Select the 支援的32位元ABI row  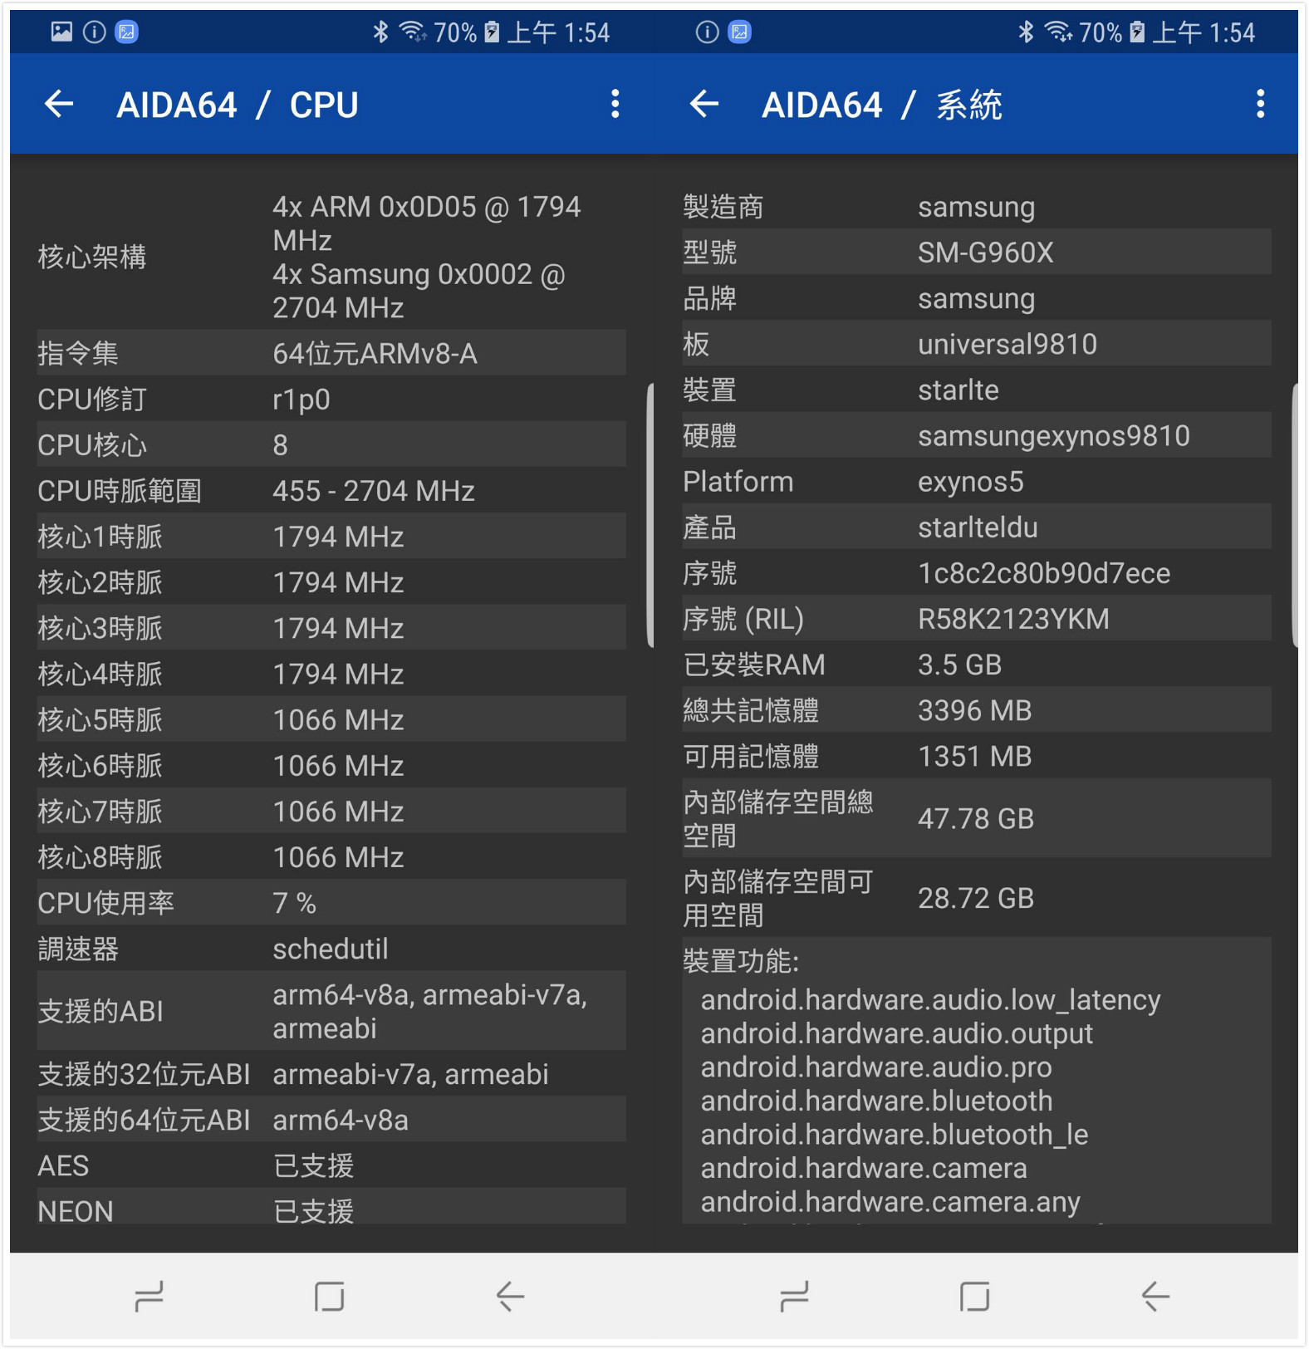click(x=331, y=1074)
